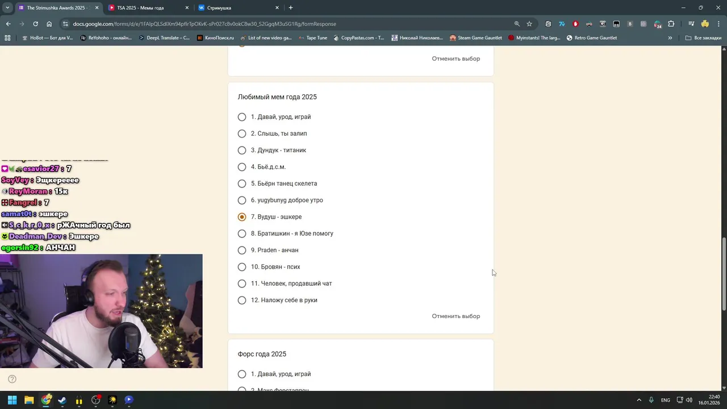Choose 3. Дундук - титаник
Screen dimensions: 727x409
pyautogui.click(x=242, y=150)
